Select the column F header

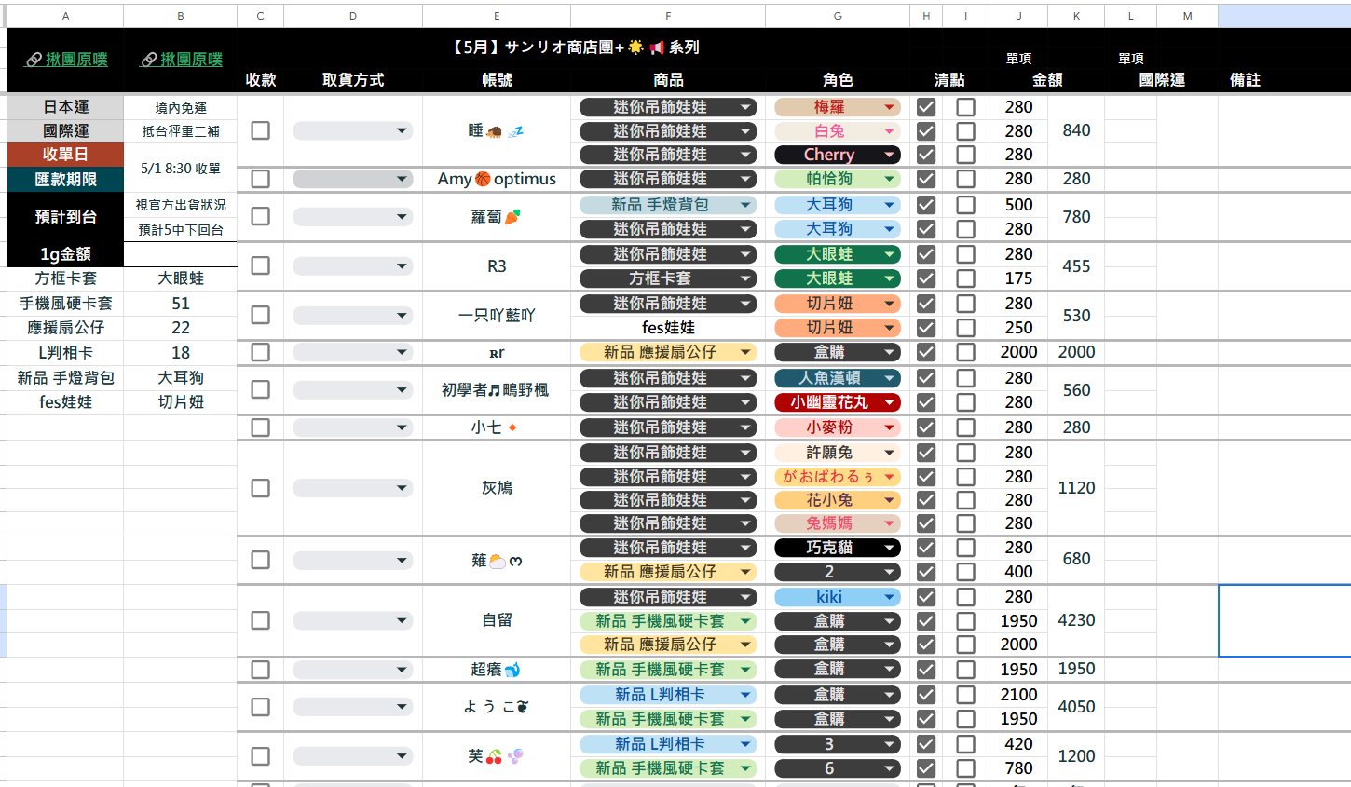[668, 16]
